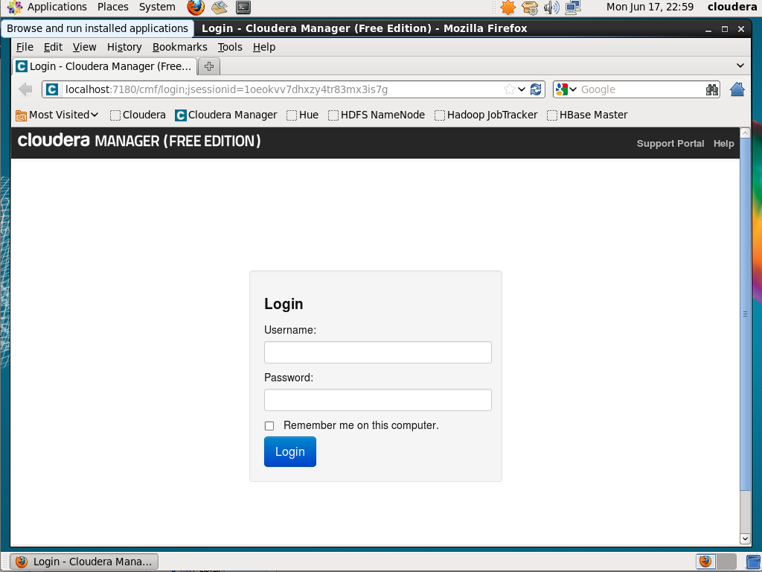The width and height of the screenshot is (762, 572).
Task: Click the site identity icon in address bar
Action: [x=52, y=89]
